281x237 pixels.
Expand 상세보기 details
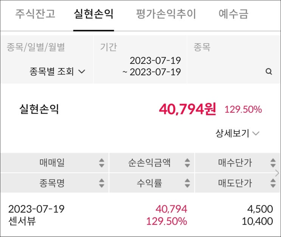click(x=238, y=133)
